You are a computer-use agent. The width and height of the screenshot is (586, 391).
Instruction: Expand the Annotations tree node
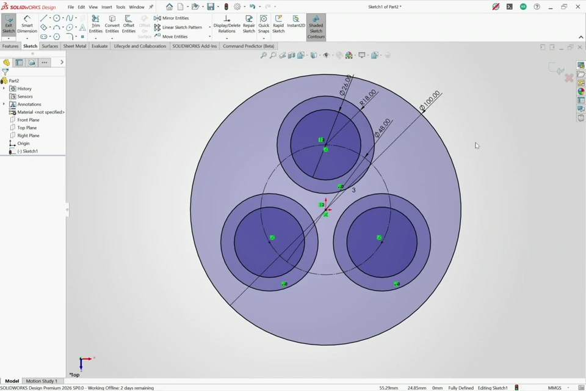tap(4, 104)
